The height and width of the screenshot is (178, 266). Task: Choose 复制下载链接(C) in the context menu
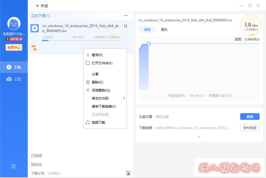click(x=105, y=106)
